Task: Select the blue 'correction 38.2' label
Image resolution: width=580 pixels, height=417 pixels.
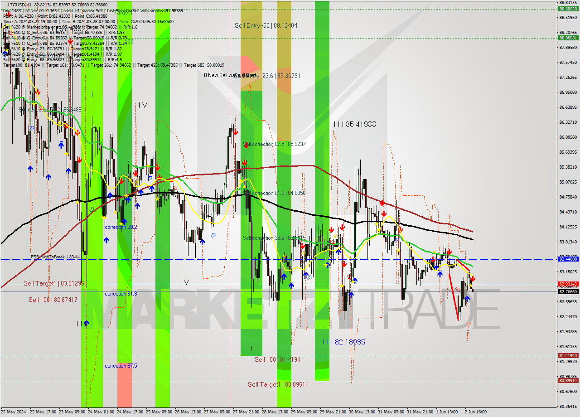Action: click(121, 227)
